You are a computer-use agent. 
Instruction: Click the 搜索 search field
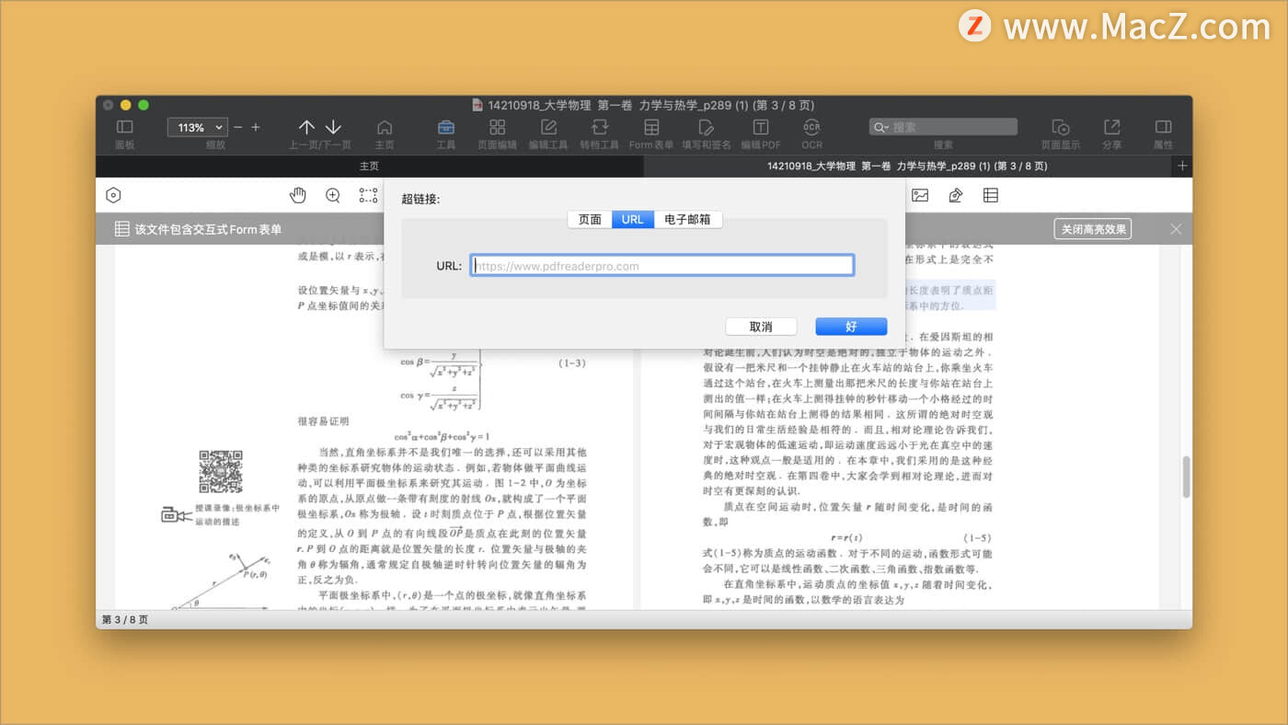coord(943,127)
